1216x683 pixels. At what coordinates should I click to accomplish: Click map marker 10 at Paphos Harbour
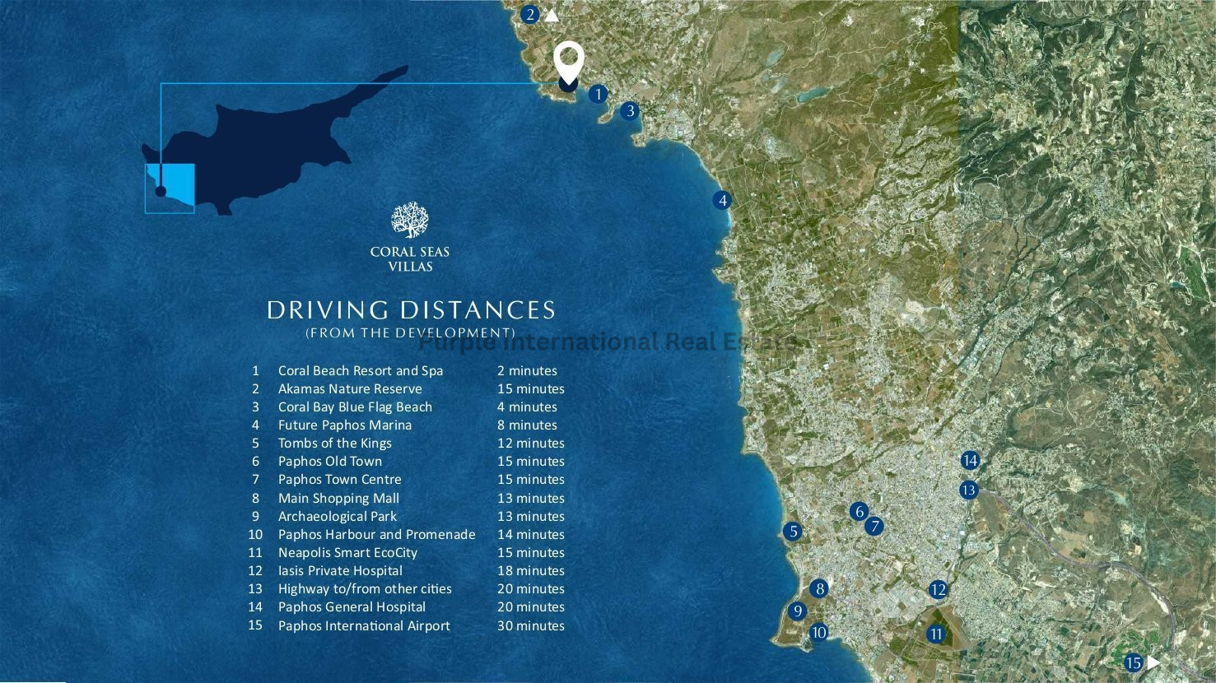pyautogui.click(x=818, y=632)
